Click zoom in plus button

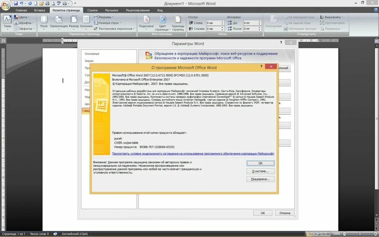pyautogui.click(x=376, y=234)
